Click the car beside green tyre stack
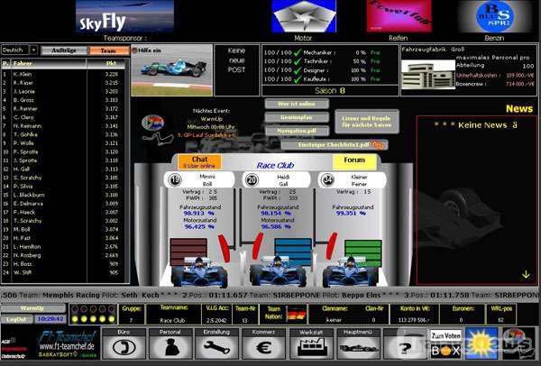Screen dimensions: 541x366 (x=350, y=272)
